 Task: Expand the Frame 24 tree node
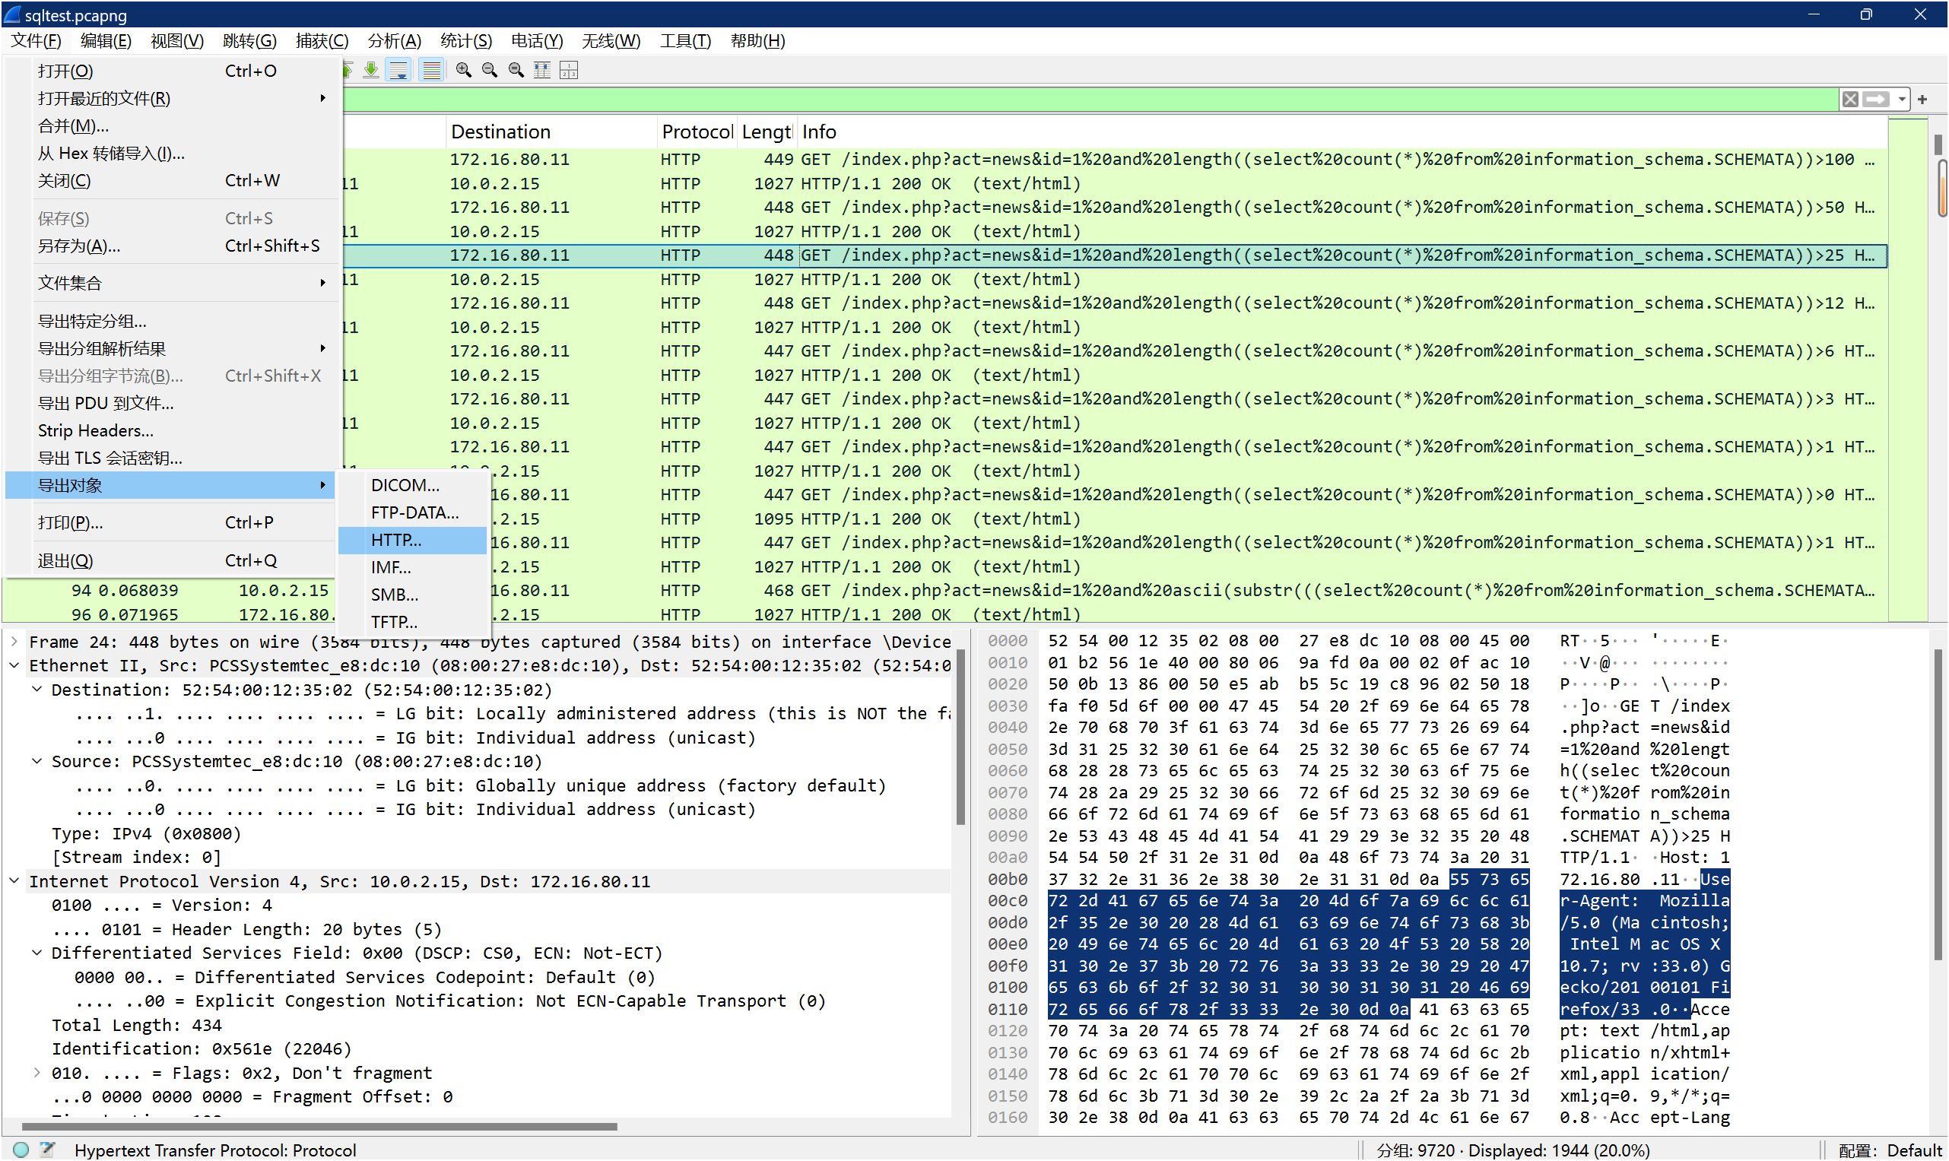coord(14,642)
